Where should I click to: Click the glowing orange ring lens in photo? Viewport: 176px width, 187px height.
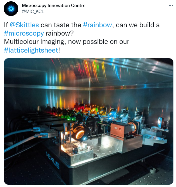pyautogui.click(x=80, y=133)
